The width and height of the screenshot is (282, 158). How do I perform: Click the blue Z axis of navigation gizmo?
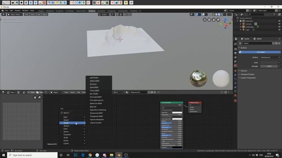(x=225, y=19)
